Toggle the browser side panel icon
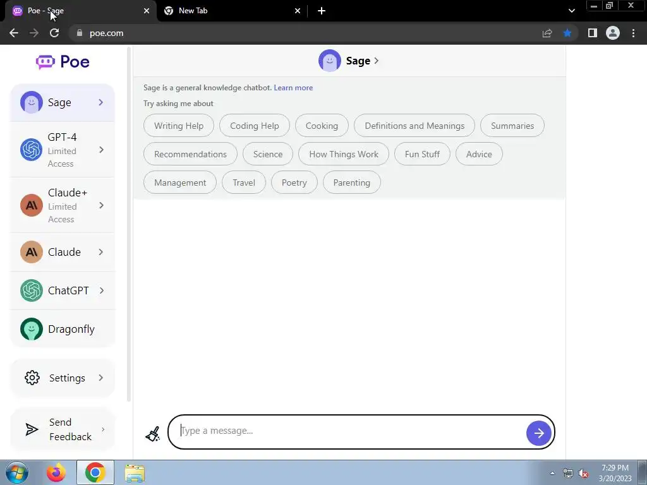 click(x=593, y=33)
